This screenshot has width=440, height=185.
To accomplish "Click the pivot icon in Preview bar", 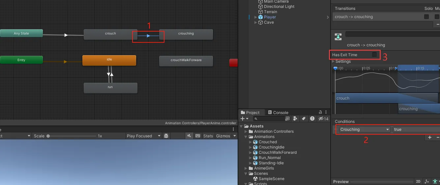I will point(427,181).
